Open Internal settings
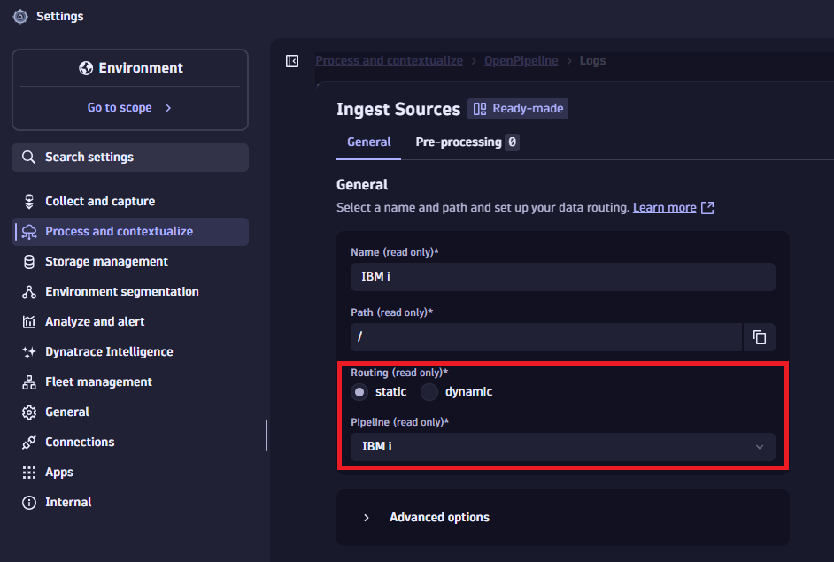This screenshot has height=562, width=834. 130,503
